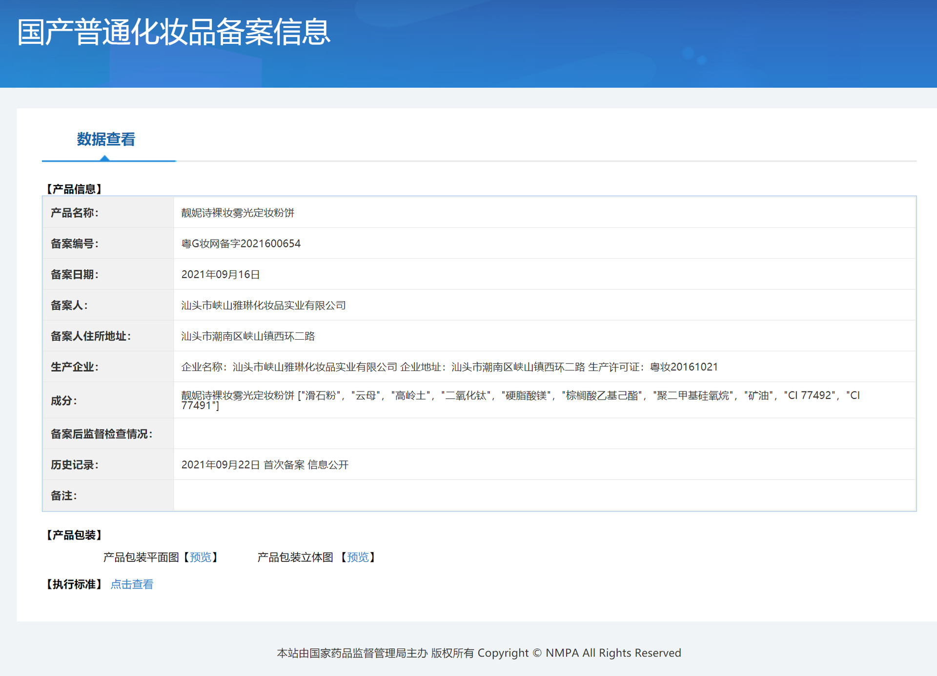937x676 pixels.
Task: Click the NMPA copyright footer text
Action: pos(479,653)
